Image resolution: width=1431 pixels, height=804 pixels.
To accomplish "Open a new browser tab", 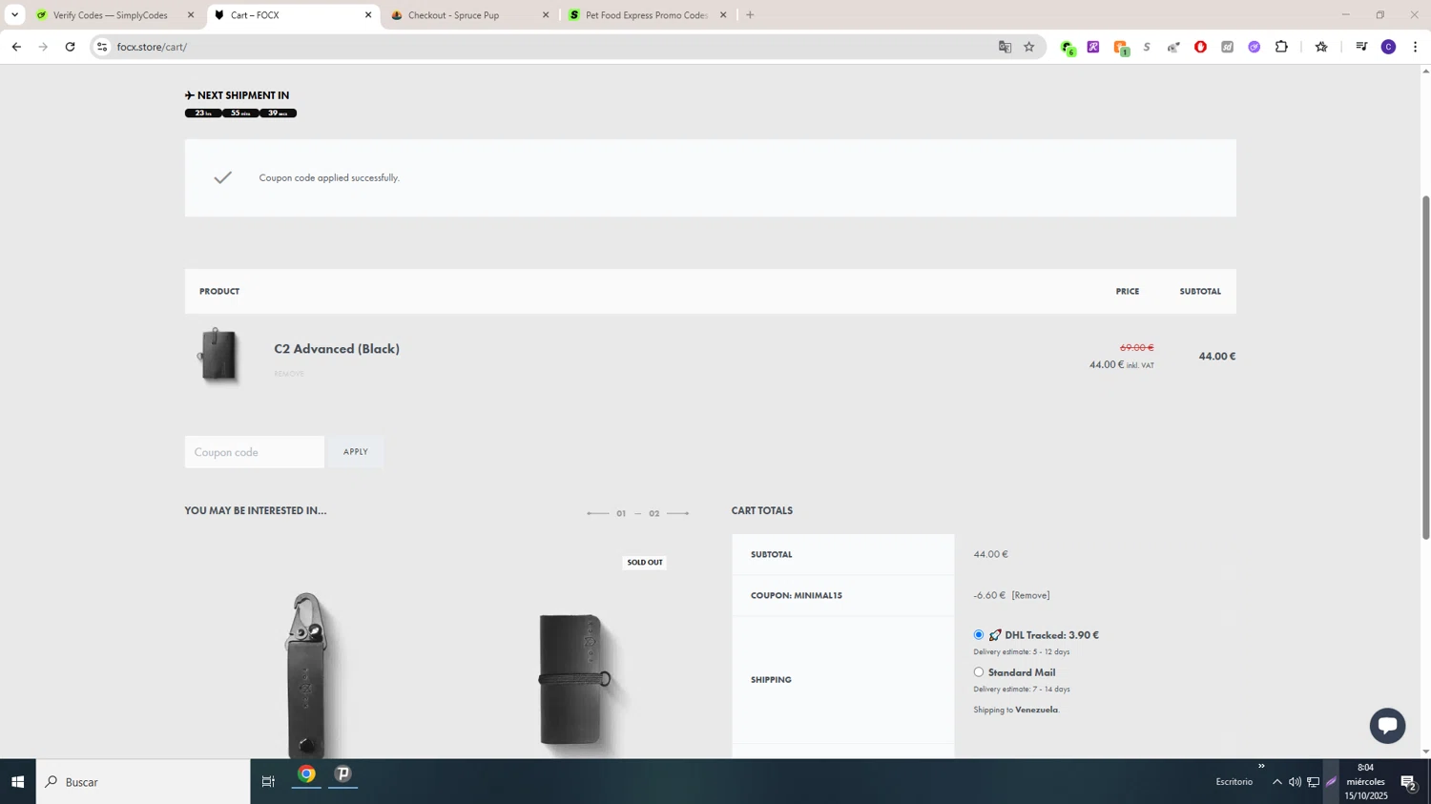I will point(750,15).
